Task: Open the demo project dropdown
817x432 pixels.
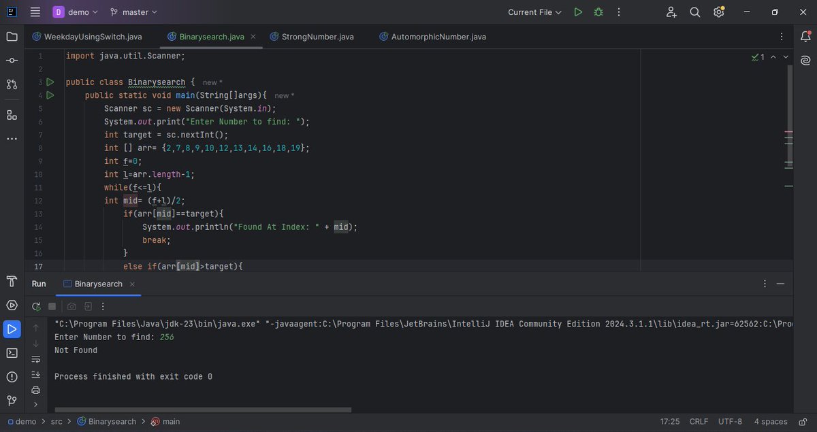Action: (76, 12)
